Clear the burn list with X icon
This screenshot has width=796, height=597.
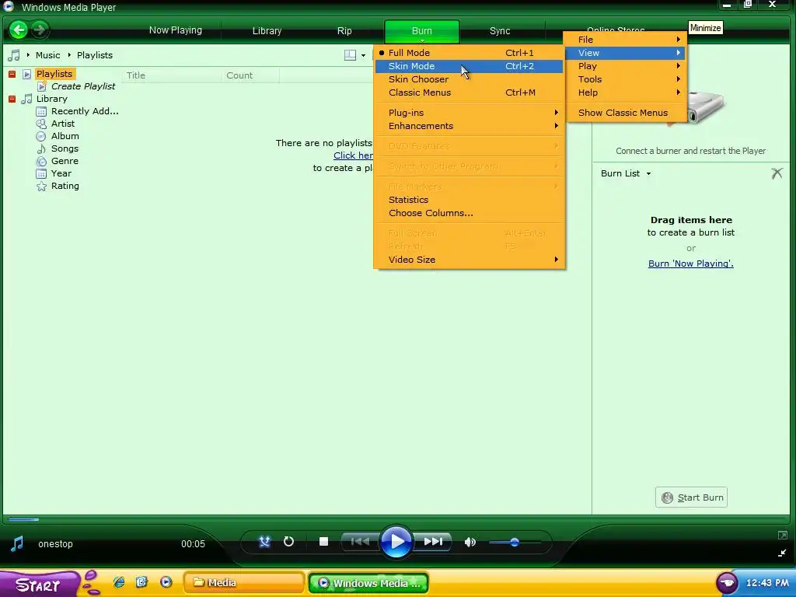pos(777,173)
